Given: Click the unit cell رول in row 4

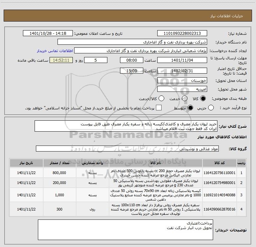Looking at the screenshot, I should [92, 209].
